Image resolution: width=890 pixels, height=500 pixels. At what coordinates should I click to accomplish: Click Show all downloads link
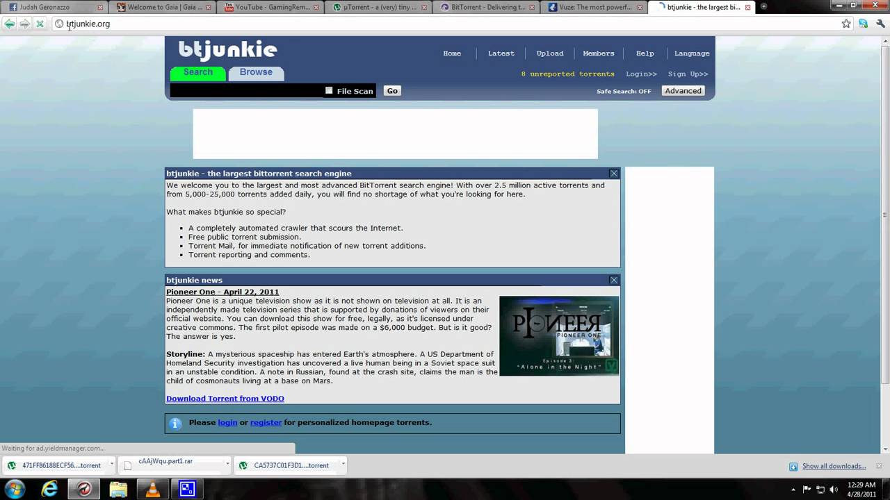[834, 466]
